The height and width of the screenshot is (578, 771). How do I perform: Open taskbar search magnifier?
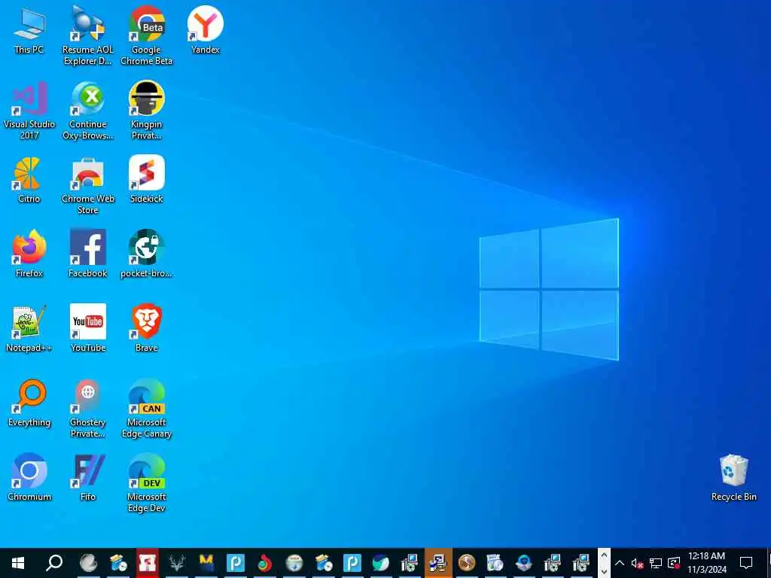[x=54, y=563]
